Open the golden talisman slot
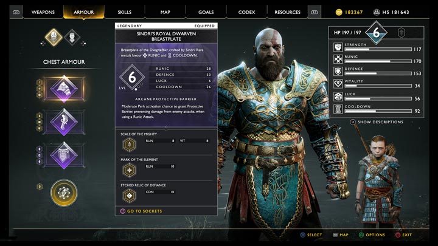Screen dimensions: 438x246 coord(64,193)
